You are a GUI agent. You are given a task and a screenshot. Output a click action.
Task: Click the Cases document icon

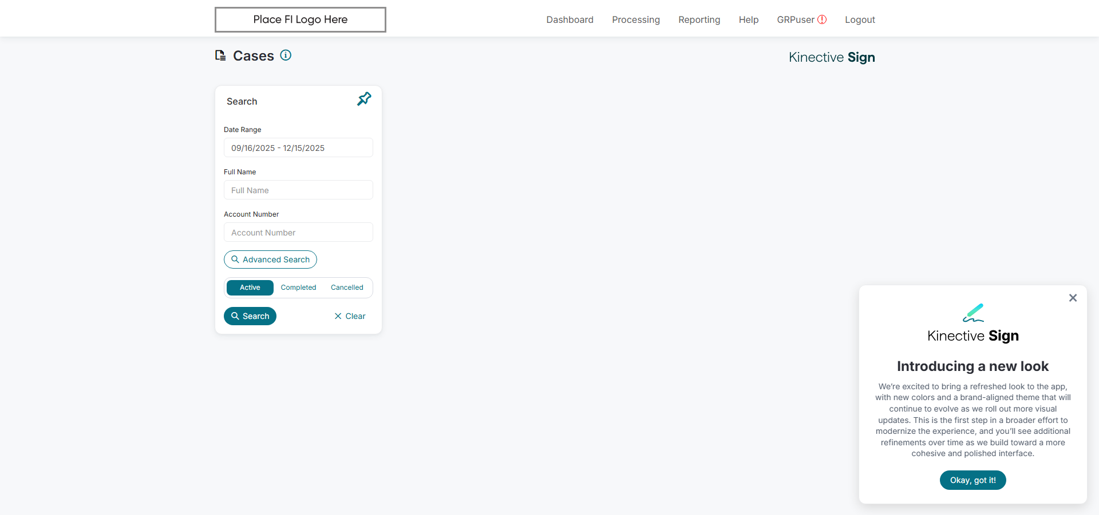[x=220, y=55]
